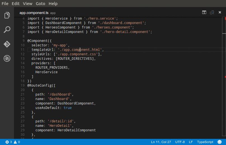The height and width of the screenshot is (145, 226).
Task: Click DashboardComponent on line 23
Action: coord(76,103)
